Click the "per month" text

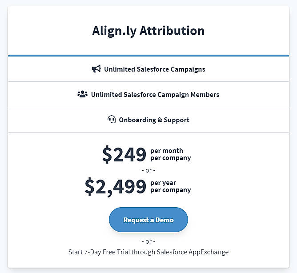(167, 151)
